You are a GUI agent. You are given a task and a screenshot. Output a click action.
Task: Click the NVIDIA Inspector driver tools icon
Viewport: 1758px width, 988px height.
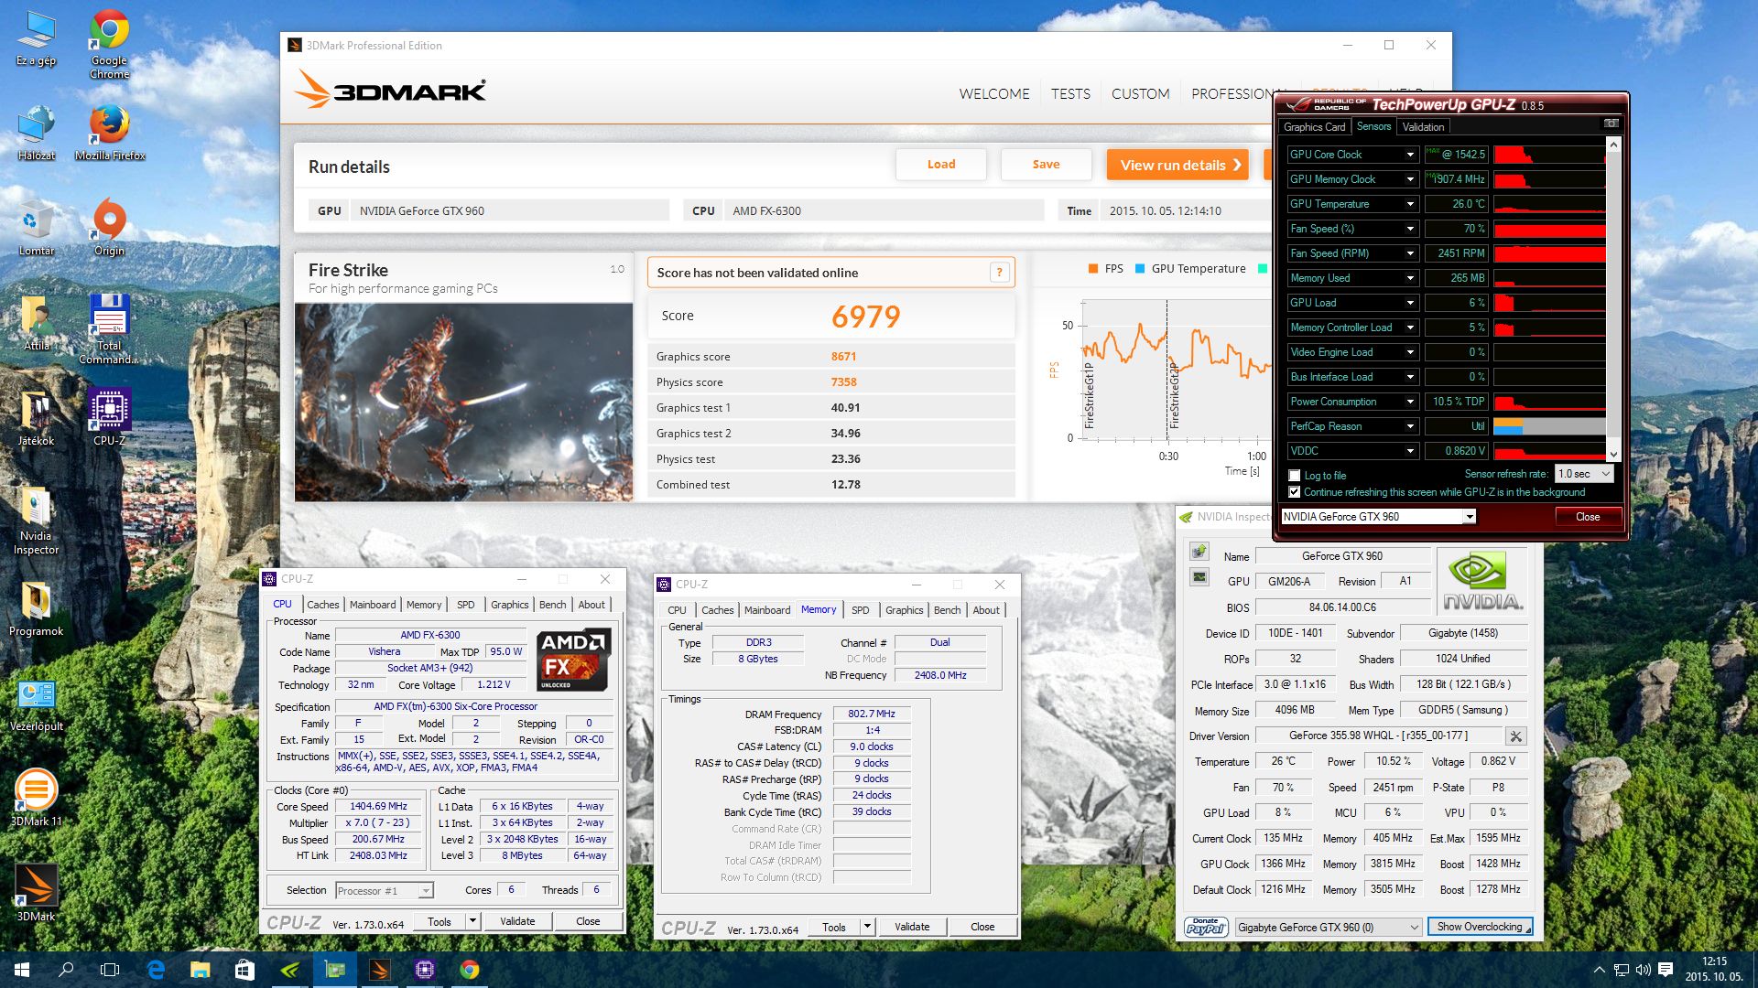pyautogui.click(x=1515, y=736)
